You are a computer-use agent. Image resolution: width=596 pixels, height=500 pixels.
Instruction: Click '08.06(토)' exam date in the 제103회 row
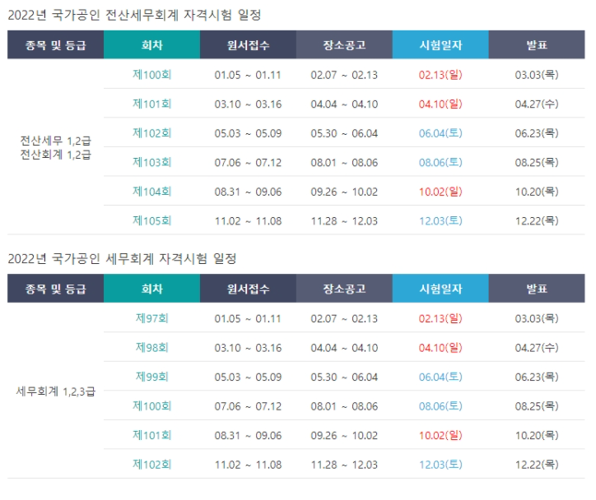pyautogui.click(x=440, y=163)
